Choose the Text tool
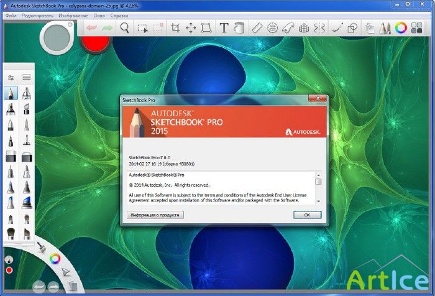 (x=224, y=28)
